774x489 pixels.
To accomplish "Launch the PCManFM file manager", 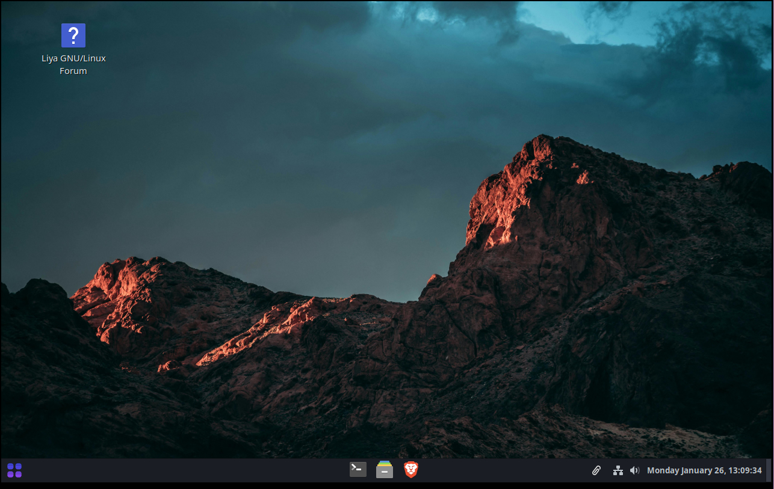I will coord(384,470).
